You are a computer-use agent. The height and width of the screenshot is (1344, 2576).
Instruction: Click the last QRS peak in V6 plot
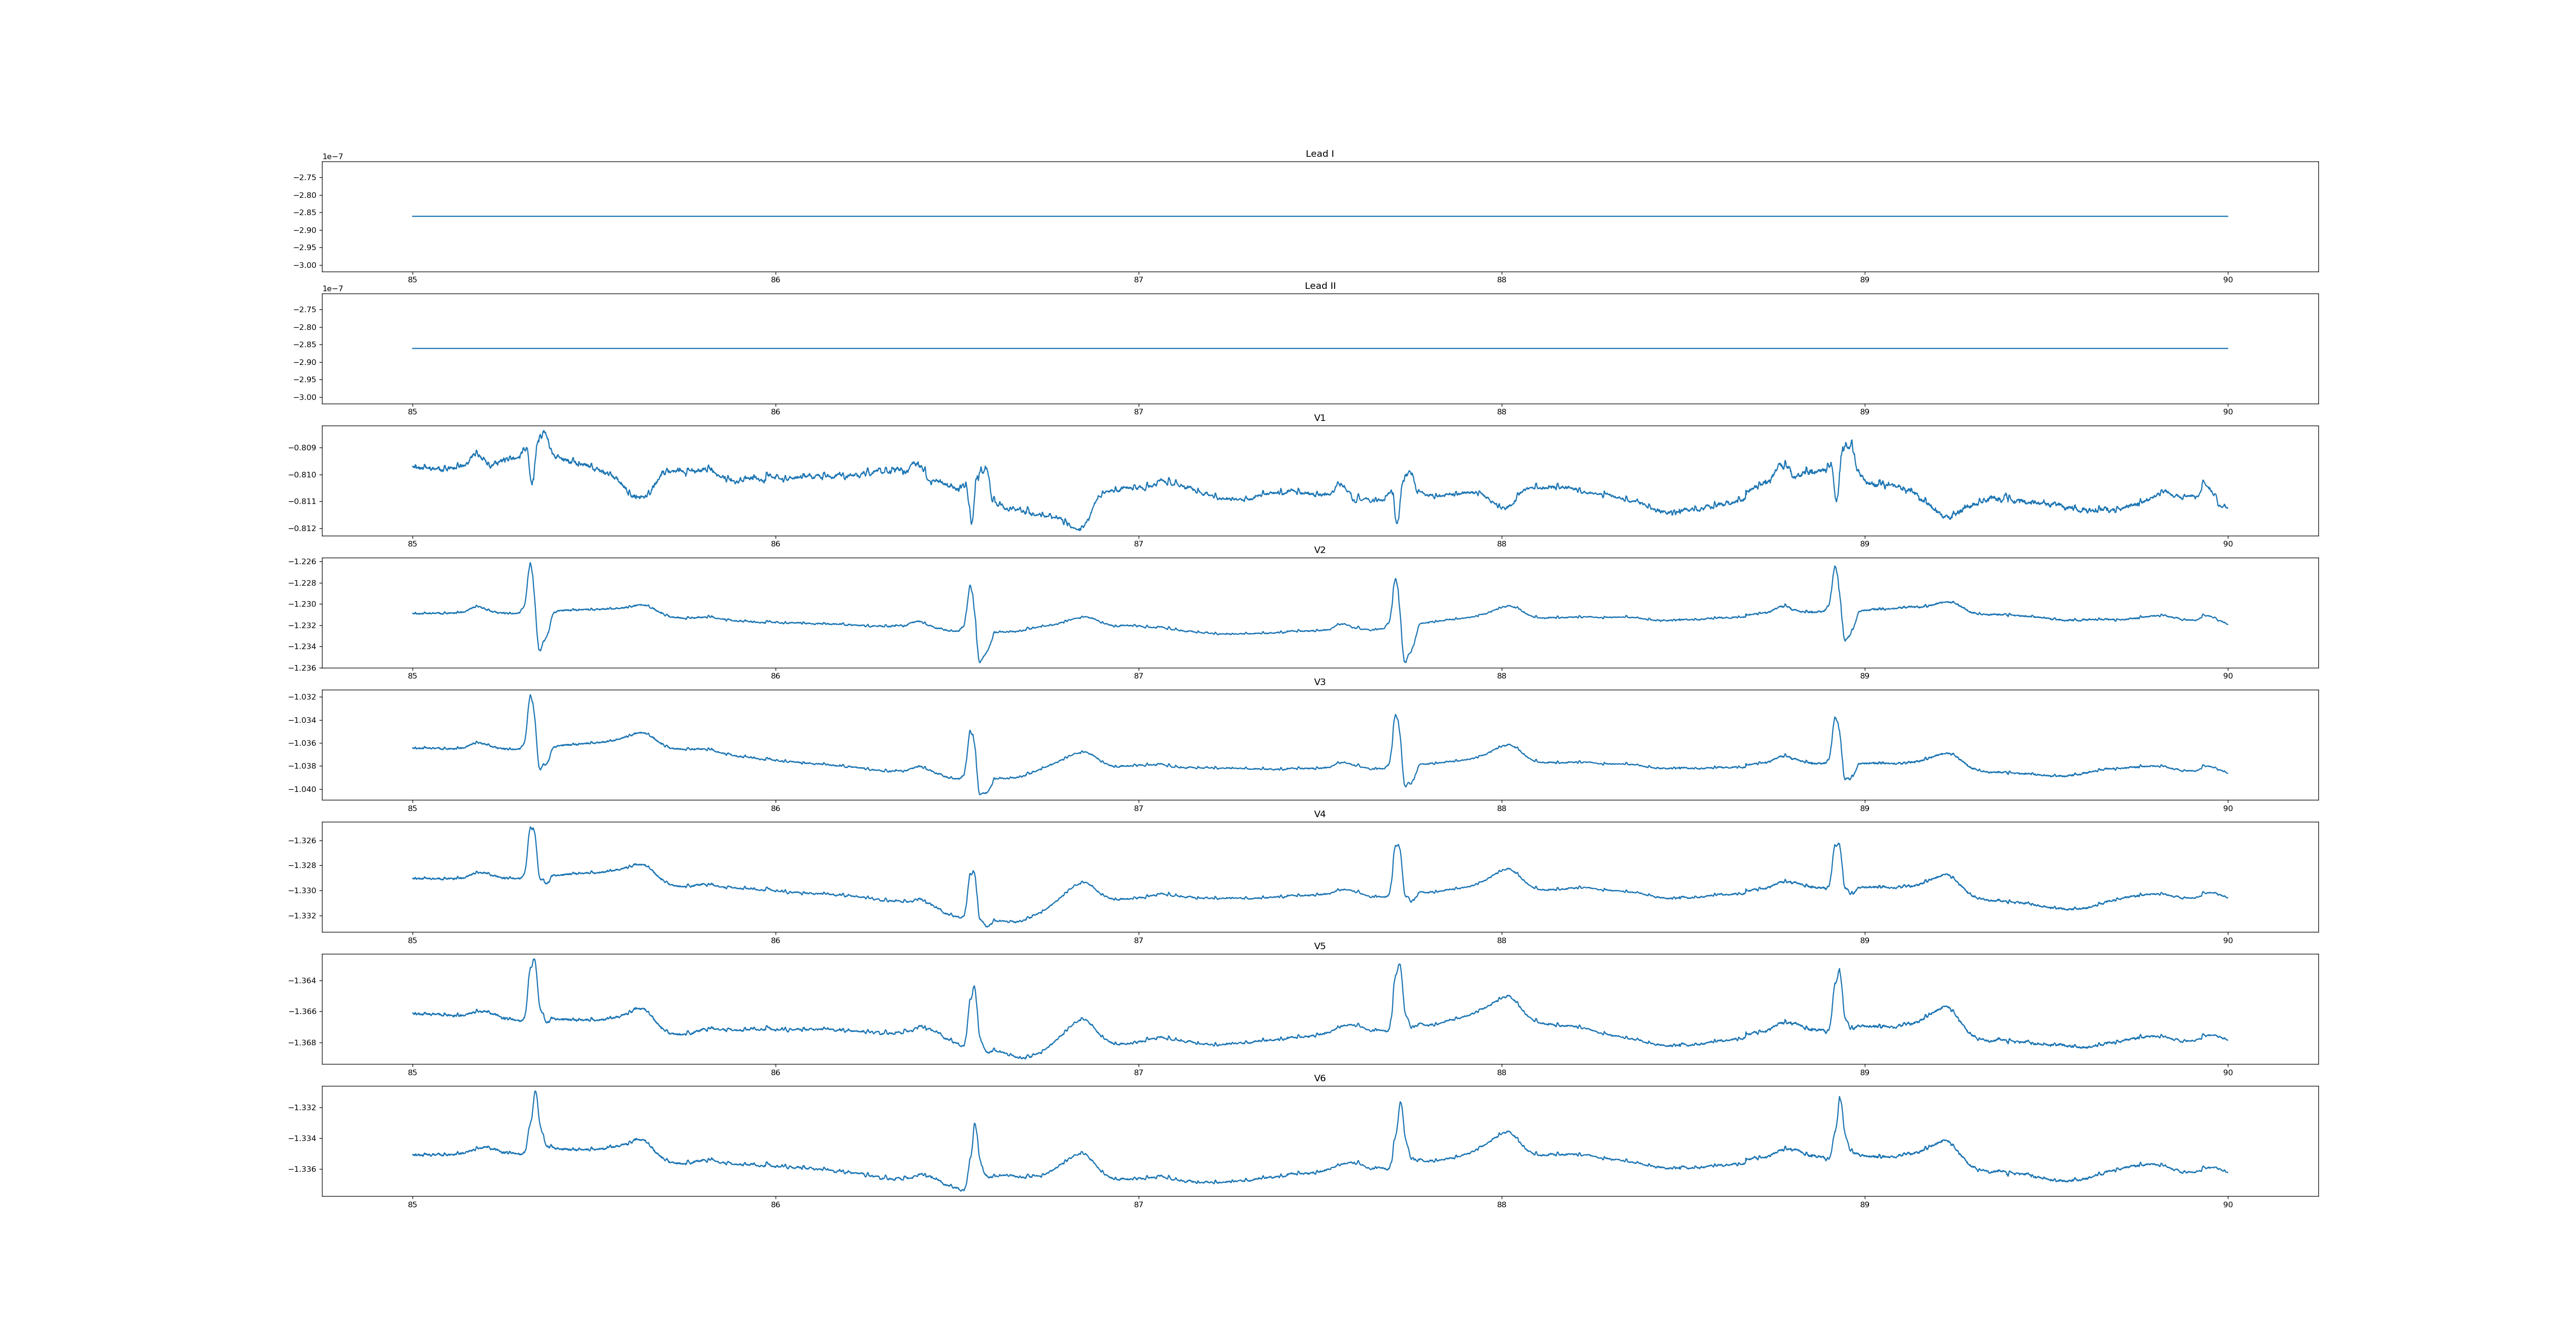[1839, 1098]
